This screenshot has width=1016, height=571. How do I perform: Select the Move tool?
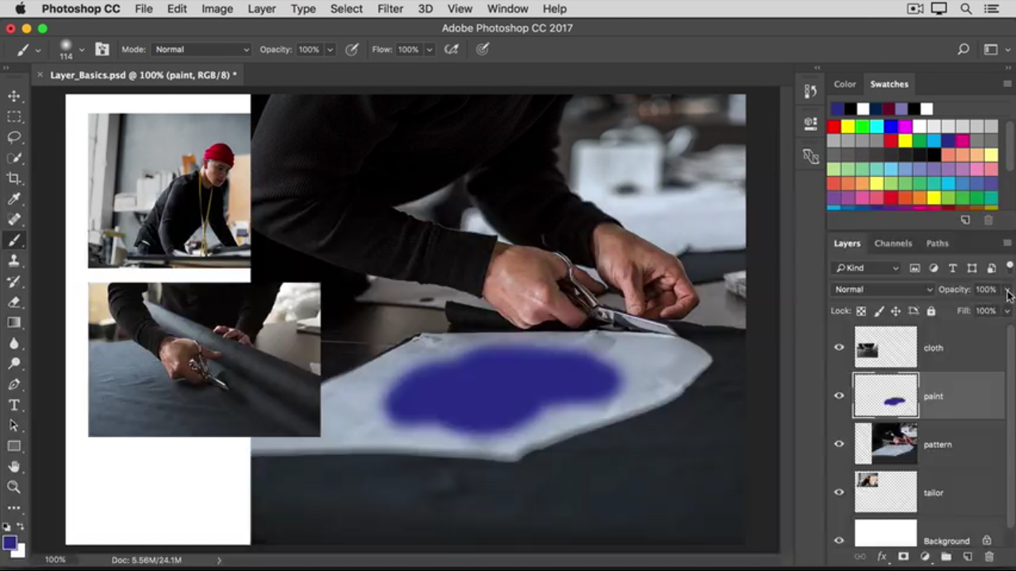coord(14,96)
